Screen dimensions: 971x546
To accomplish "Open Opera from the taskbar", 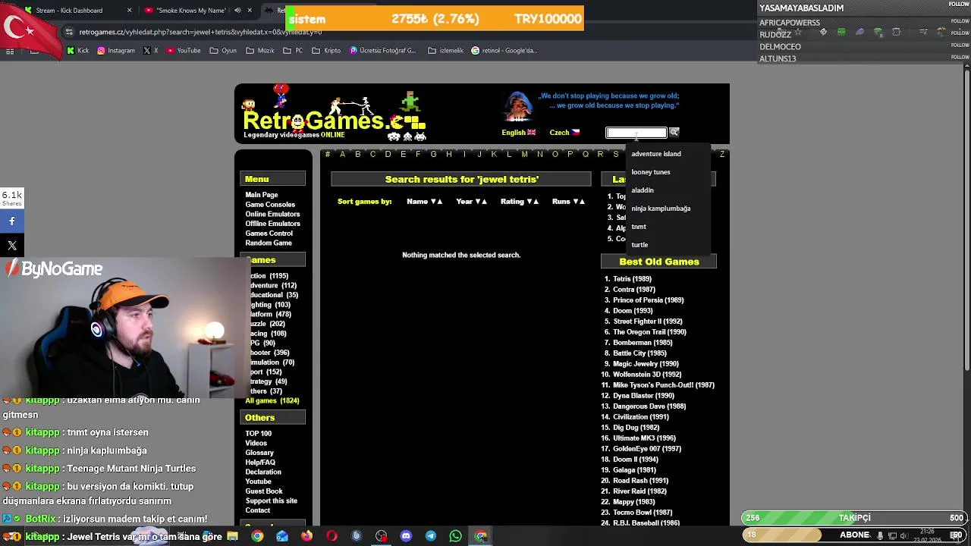I will coord(332,536).
